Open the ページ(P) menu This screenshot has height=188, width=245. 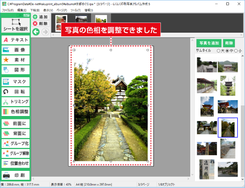tap(62, 10)
